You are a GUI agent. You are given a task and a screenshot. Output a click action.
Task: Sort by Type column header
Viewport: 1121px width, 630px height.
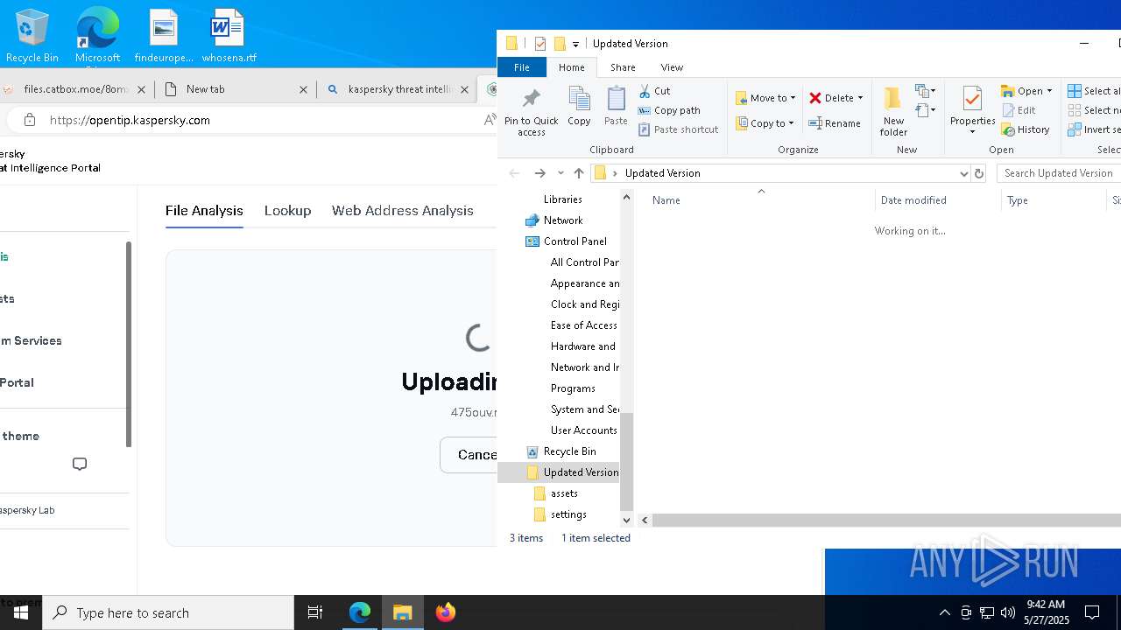tap(1018, 200)
